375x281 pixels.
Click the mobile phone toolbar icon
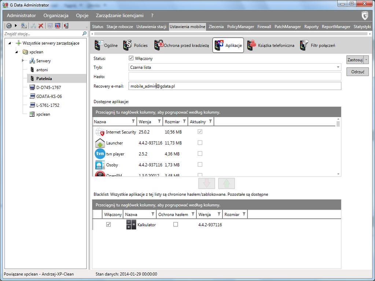pyautogui.click(x=66, y=26)
